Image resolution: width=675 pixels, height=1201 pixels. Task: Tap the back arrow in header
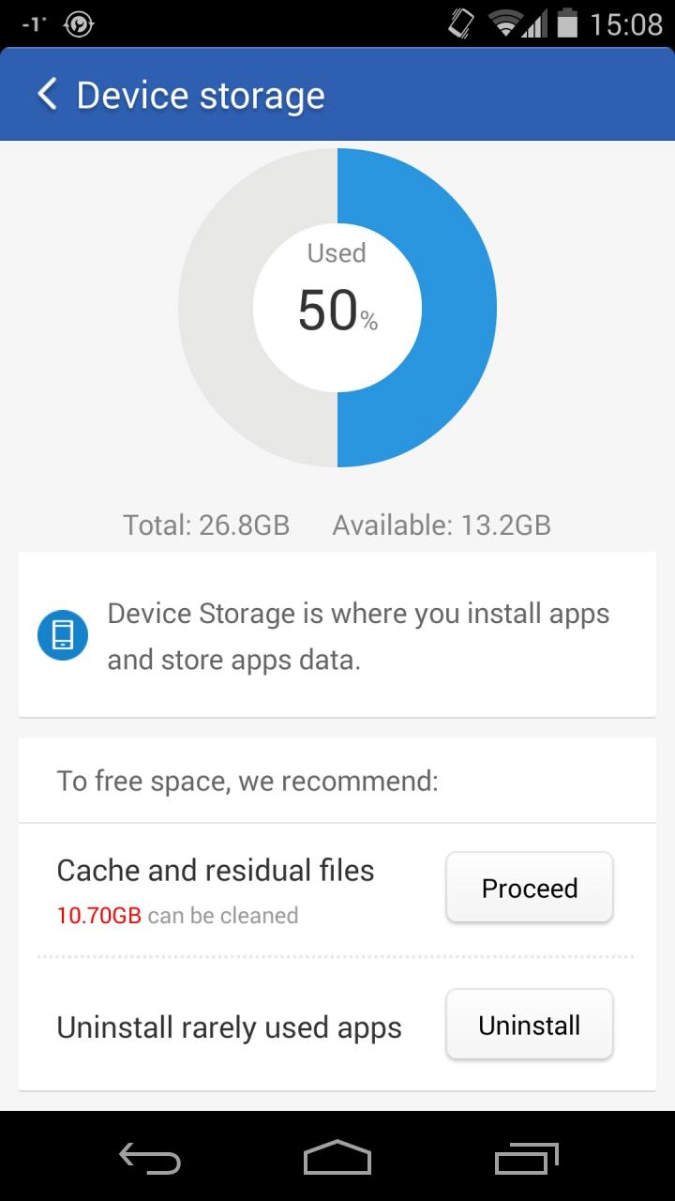click(47, 95)
